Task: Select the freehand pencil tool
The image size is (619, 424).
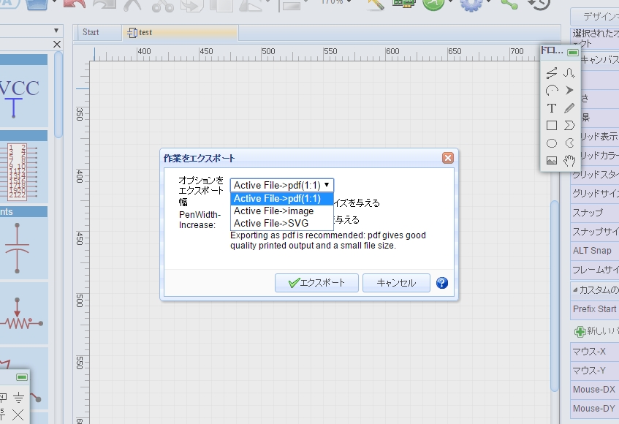Action: click(569, 108)
